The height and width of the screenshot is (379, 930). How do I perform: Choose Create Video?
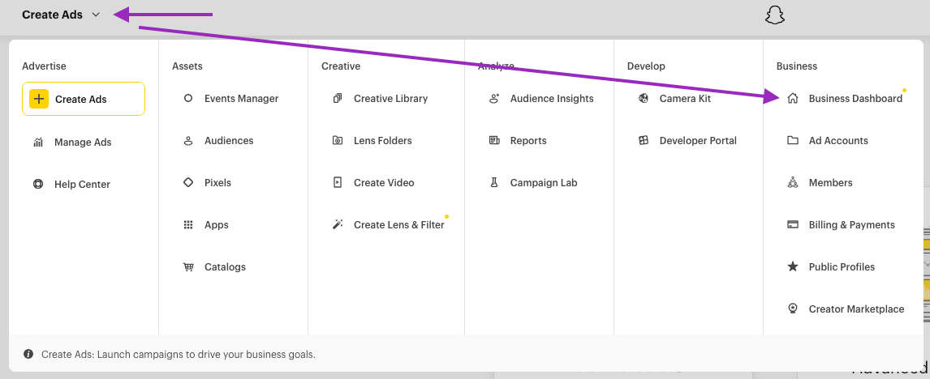(386, 182)
